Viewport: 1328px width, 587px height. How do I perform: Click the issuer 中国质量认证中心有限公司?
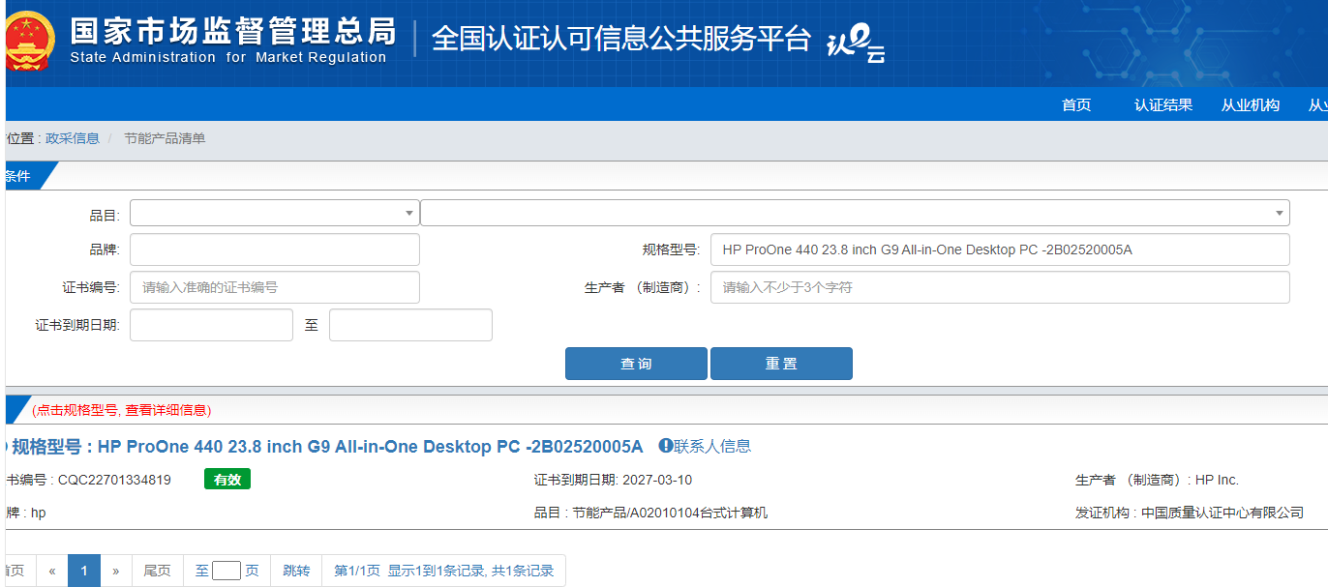(1222, 513)
